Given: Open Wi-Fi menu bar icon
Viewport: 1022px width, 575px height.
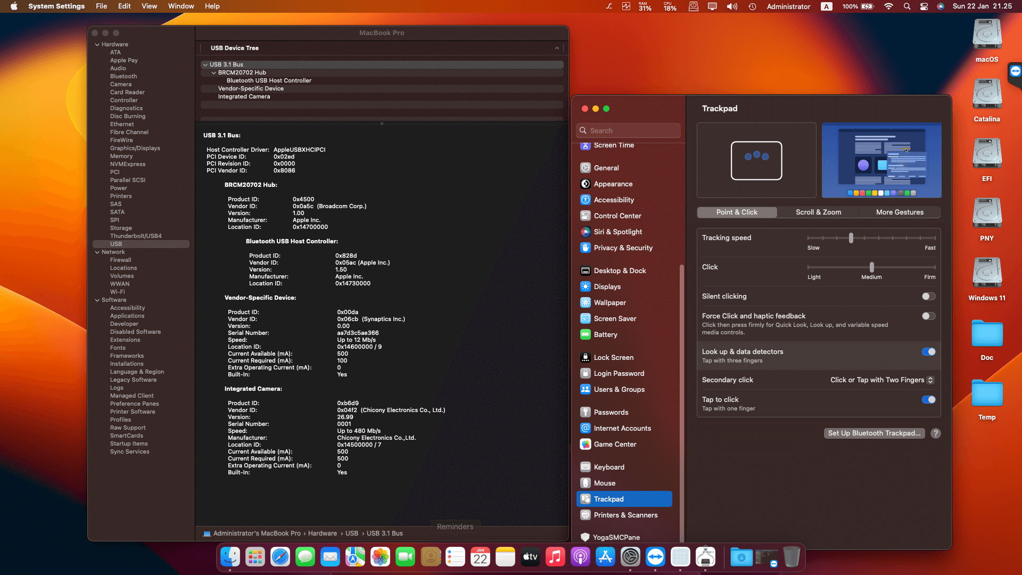Looking at the screenshot, I should point(888,6).
